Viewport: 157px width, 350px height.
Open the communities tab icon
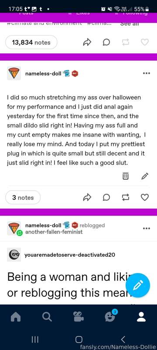pos(78,316)
